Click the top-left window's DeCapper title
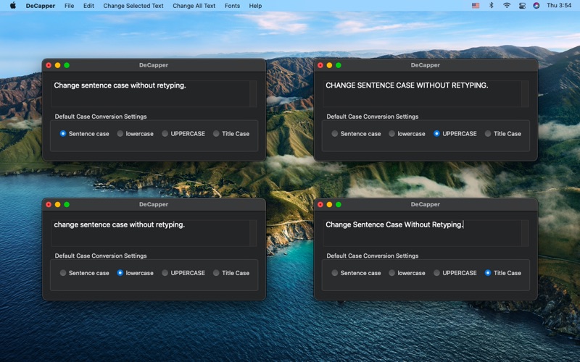 154,65
